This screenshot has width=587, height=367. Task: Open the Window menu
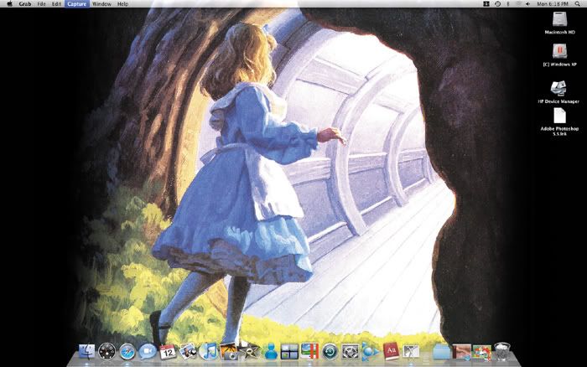pyautogui.click(x=101, y=3)
